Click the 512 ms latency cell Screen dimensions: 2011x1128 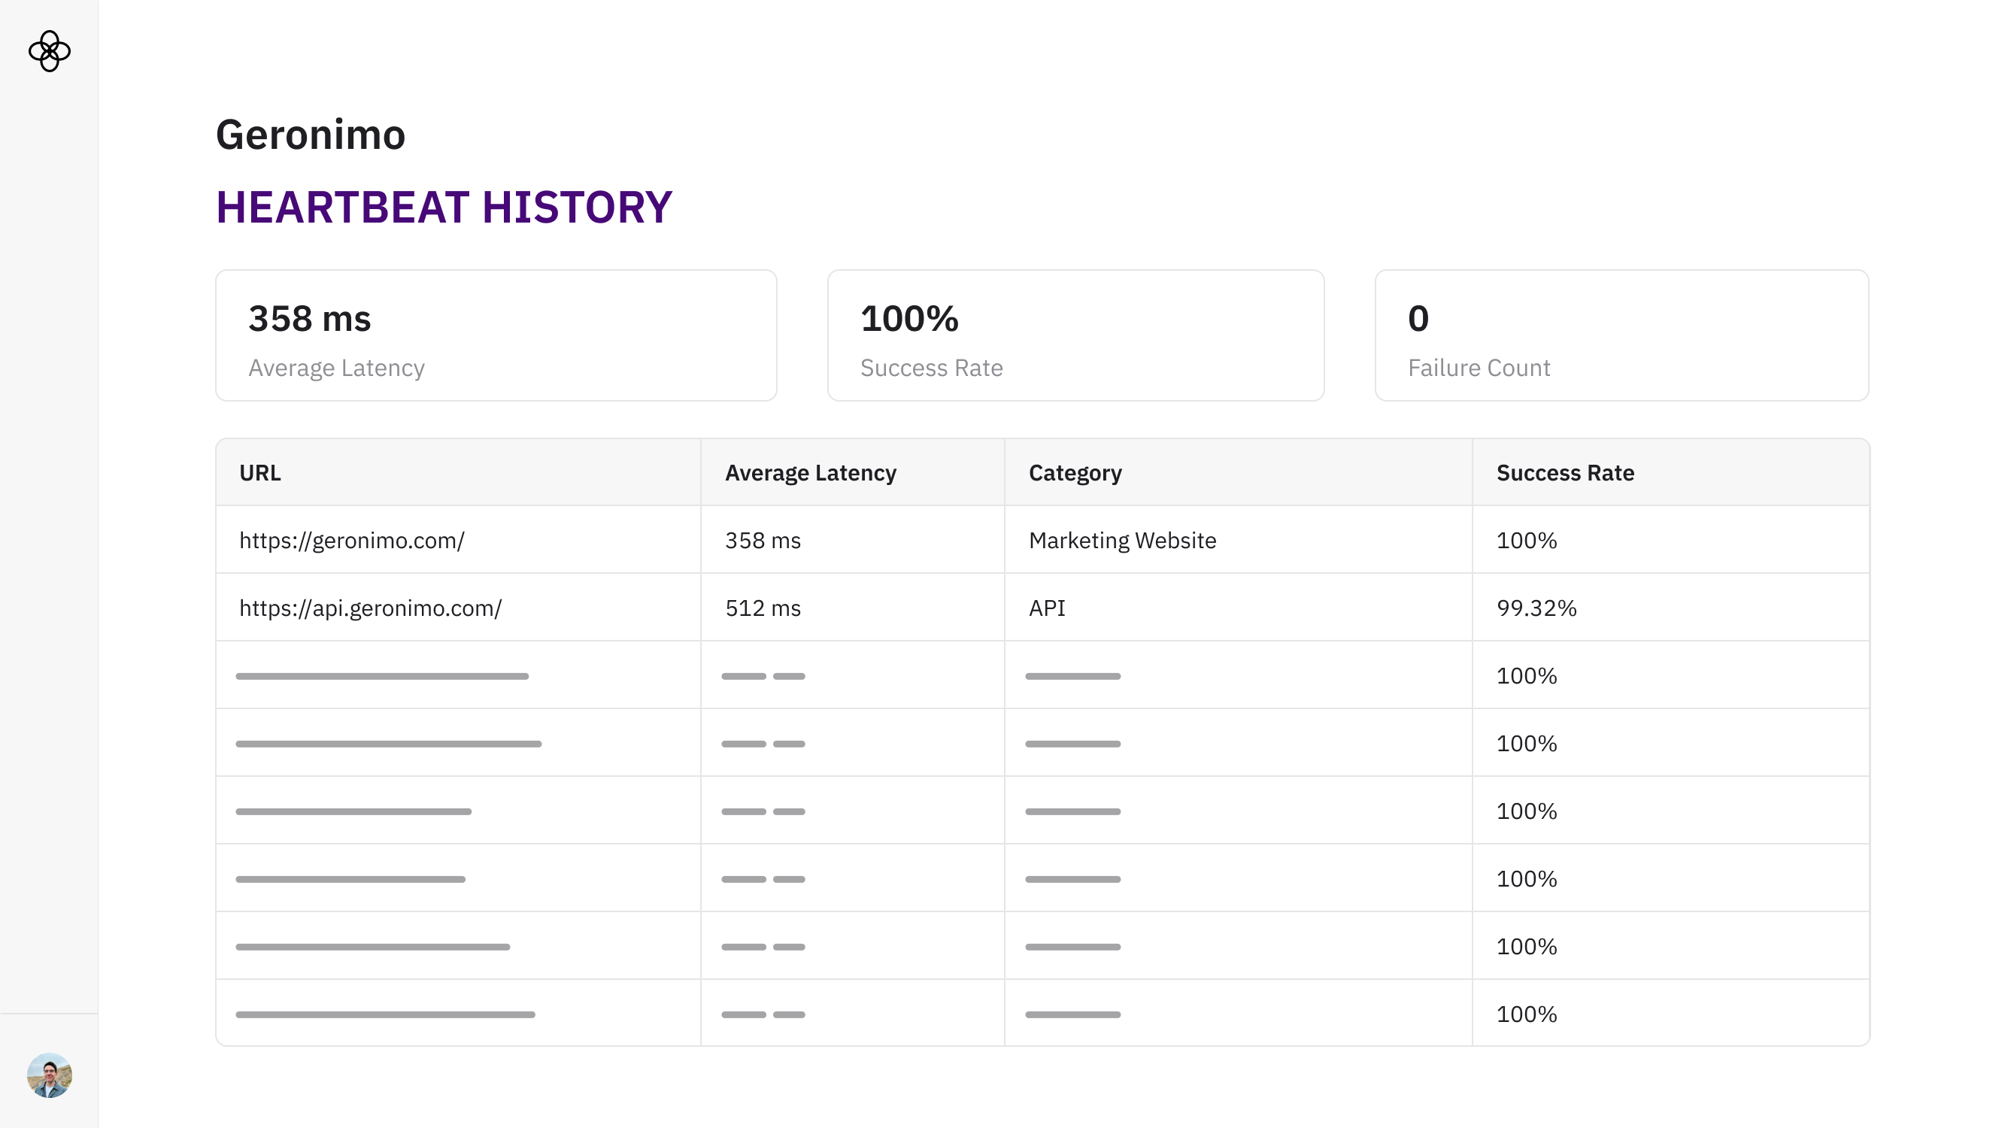763,608
